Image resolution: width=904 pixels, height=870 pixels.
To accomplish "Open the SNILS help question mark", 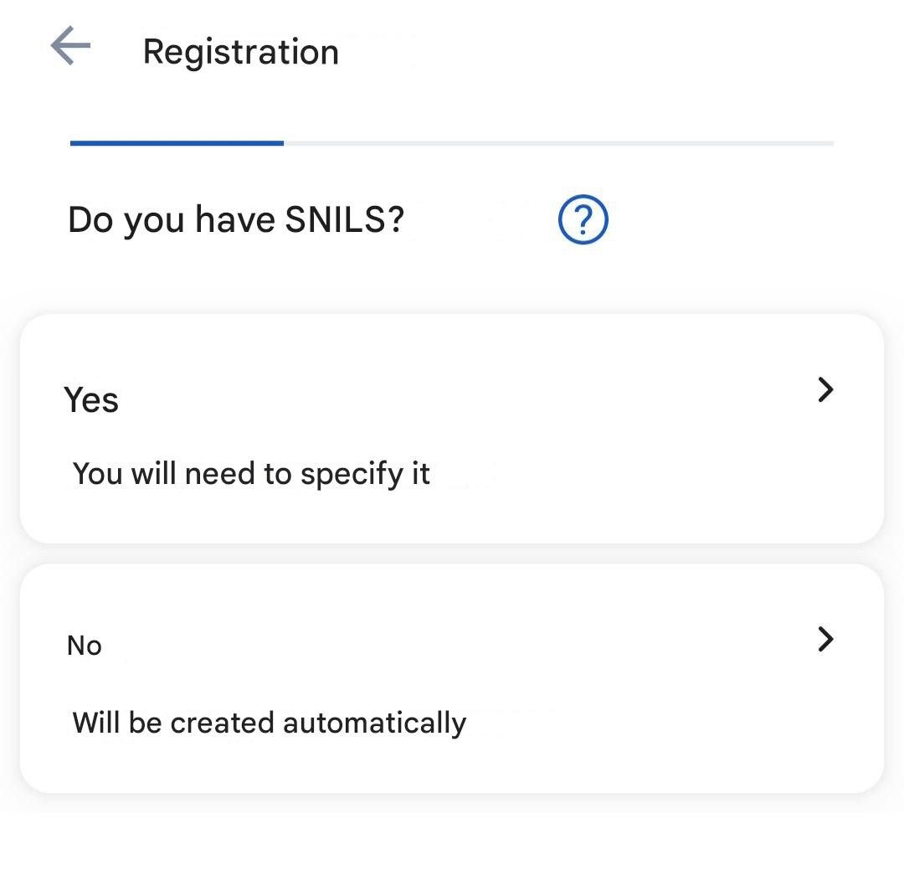I will [x=583, y=220].
